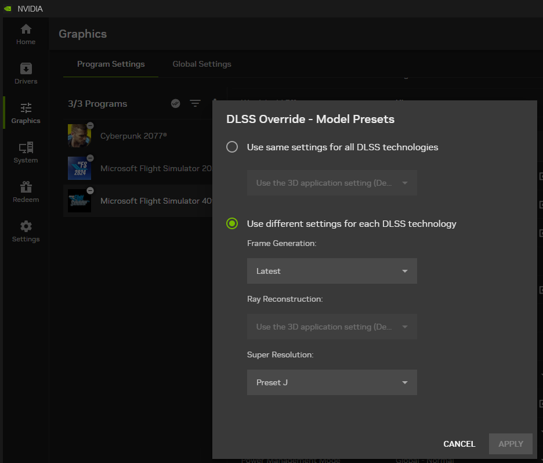
Task: Click the remove badge on Cyberpunk 2077
Action: [91, 125]
